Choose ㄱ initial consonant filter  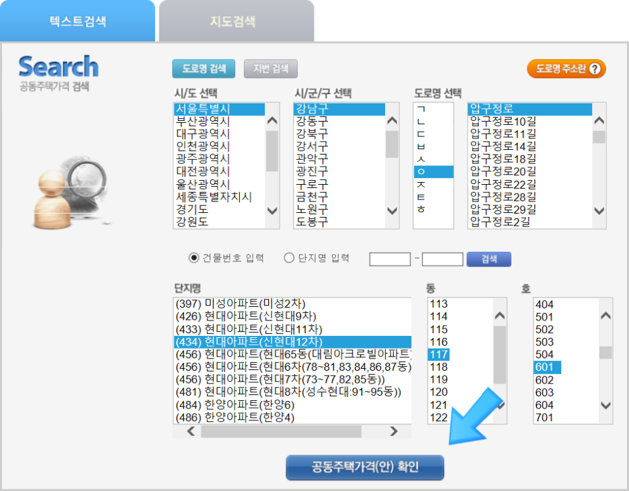coord(433,109)
